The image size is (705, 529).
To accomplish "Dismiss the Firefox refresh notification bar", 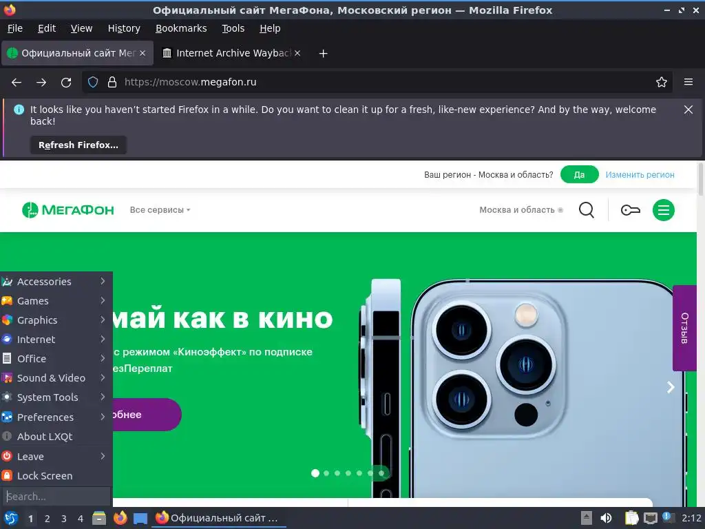I will pyautogui.click(x=688, y=110).
